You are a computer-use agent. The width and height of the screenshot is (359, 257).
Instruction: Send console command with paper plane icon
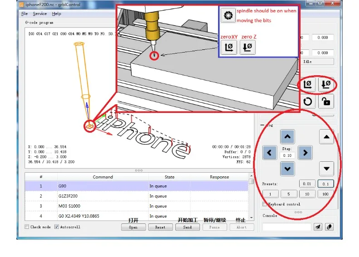(318, 227)
